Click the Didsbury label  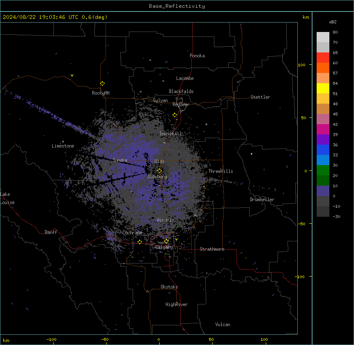click(x=157, y=177)
